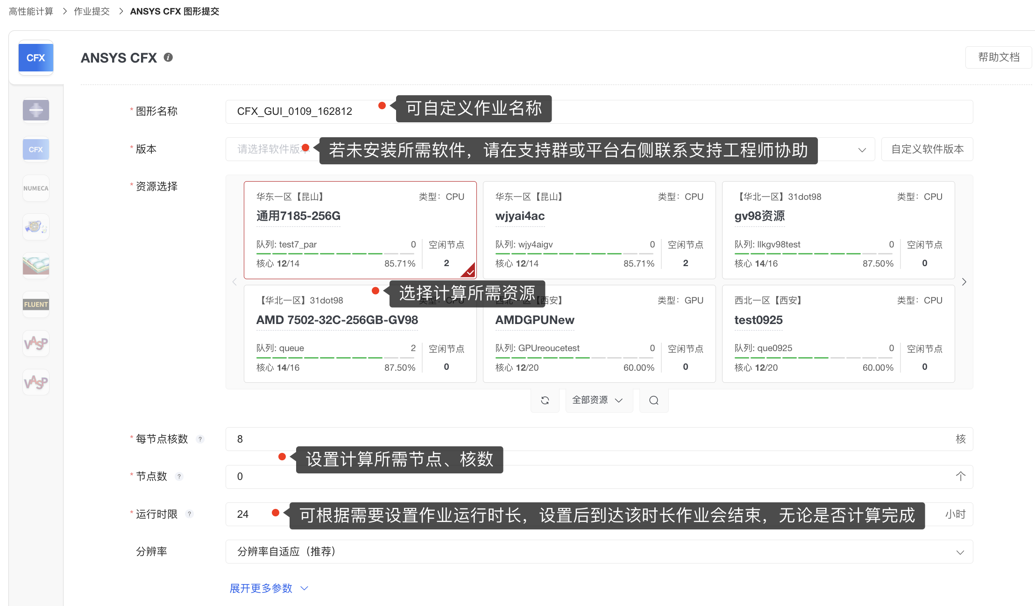Search resources with the magnifier icon
1035x606 pixels.
pos(654,400)
